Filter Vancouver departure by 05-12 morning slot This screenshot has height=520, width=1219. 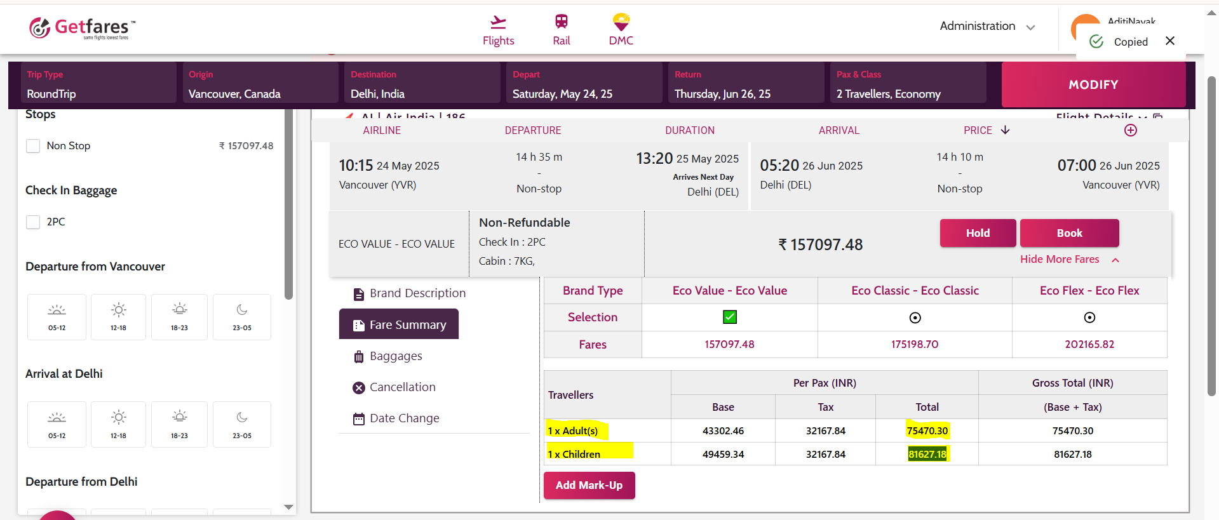(57, 317)
